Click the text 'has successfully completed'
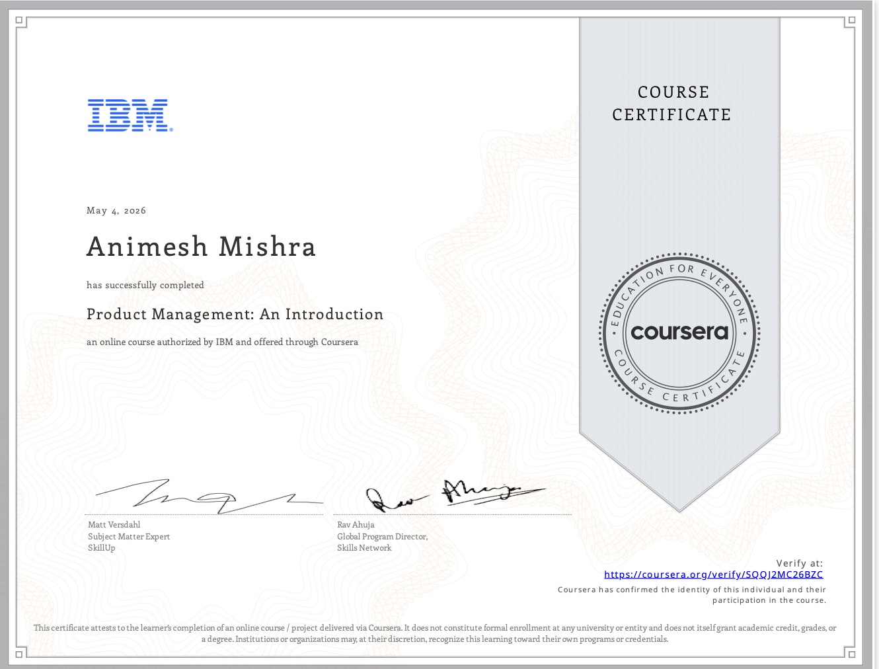 [145, 285]
